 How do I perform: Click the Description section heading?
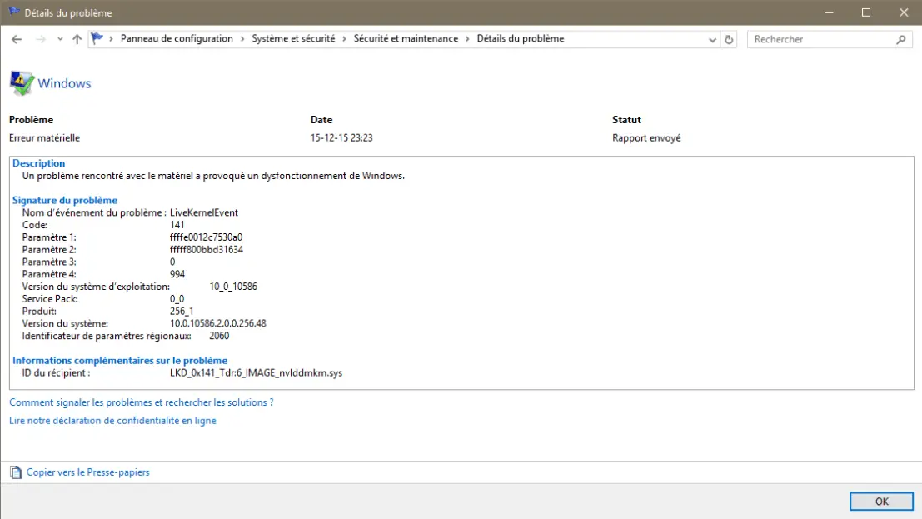click(x=39, y=163)
